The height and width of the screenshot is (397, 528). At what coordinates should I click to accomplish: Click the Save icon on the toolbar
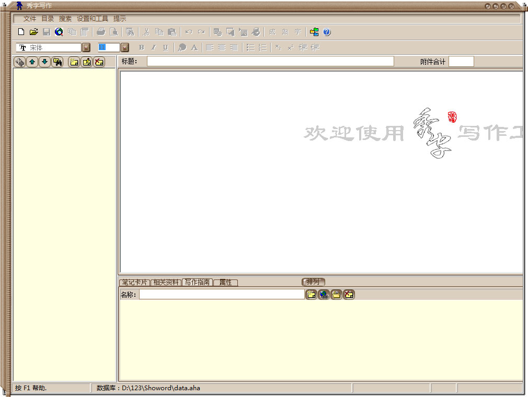(x=46, y=31)
